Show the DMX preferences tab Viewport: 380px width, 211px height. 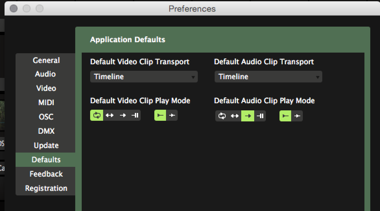coord(46,131)
